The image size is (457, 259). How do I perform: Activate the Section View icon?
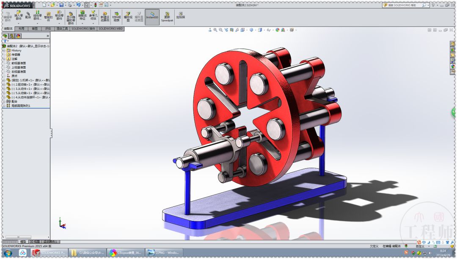pos(232,30)
